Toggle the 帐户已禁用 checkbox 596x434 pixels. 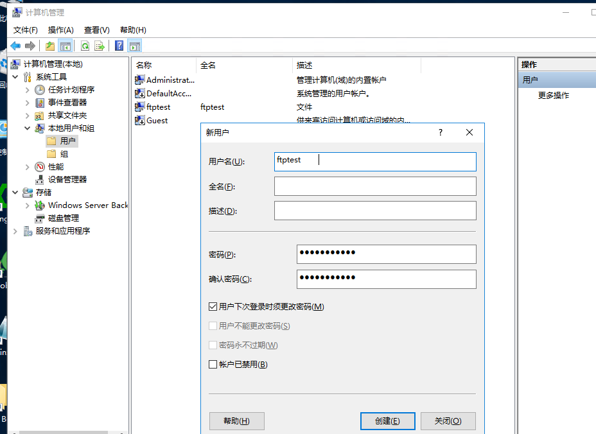click(213, 365)
